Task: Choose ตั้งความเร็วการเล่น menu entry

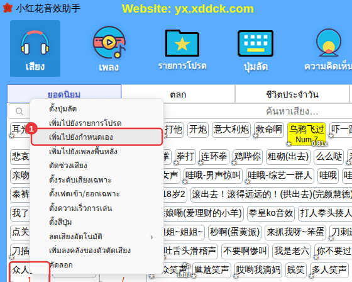Action: [x=97, y=208]
